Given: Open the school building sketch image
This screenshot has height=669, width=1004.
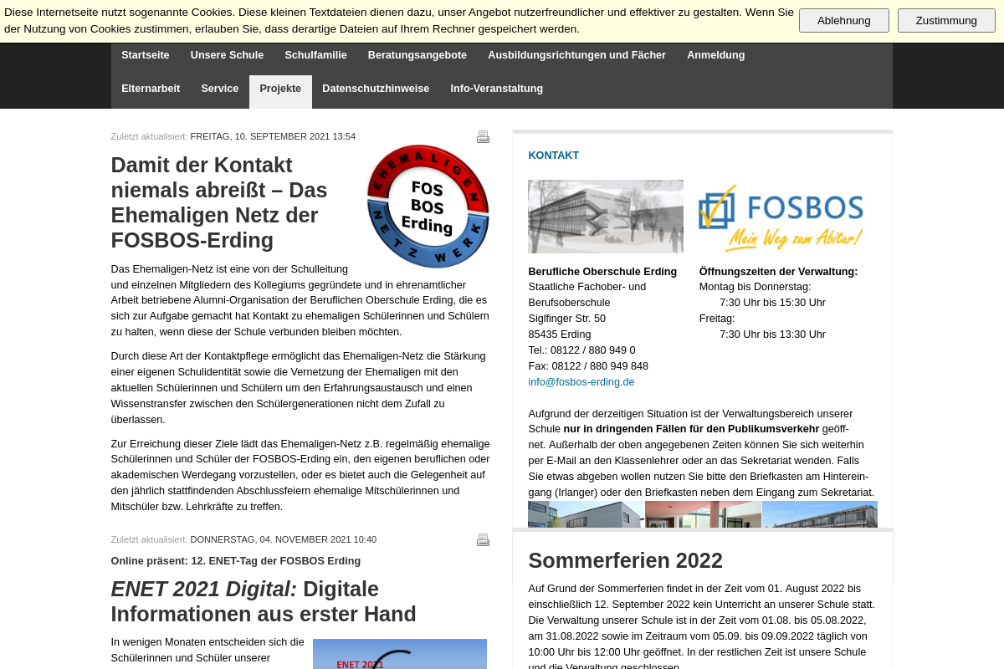Looking at the screenshot, I should click(606, 217).
